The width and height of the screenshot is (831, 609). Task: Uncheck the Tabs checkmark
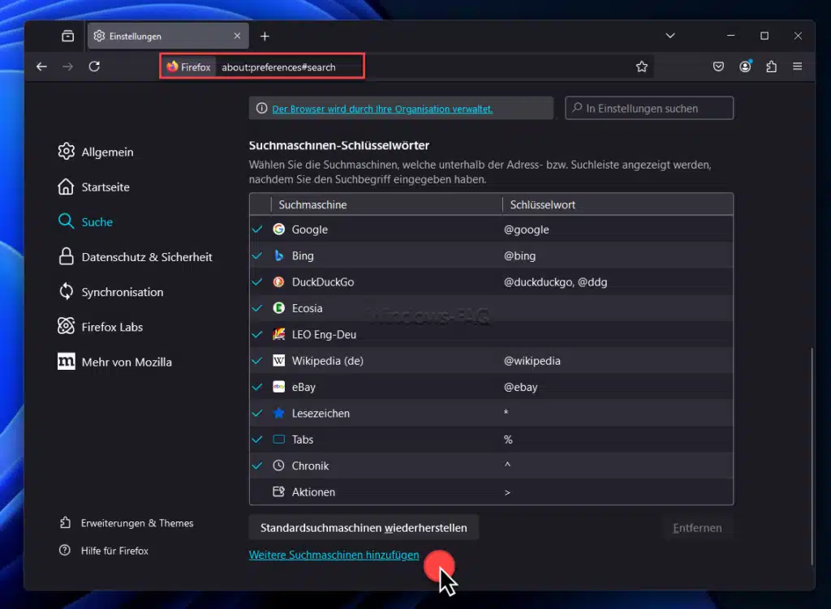click(x=257, y=440)
